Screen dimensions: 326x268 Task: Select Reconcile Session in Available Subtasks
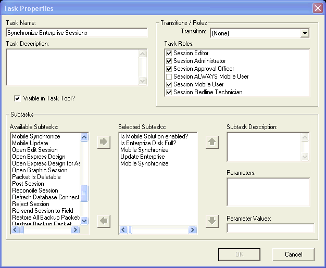tap(35, 190)
